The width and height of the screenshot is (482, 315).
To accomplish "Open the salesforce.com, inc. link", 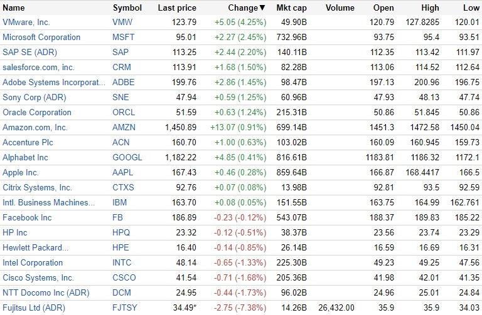I will (x=38, y=68).
